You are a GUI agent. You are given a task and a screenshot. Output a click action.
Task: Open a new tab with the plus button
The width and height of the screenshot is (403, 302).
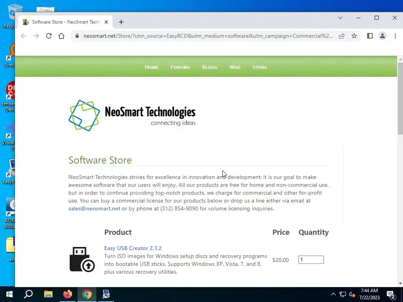pos(121,22)
